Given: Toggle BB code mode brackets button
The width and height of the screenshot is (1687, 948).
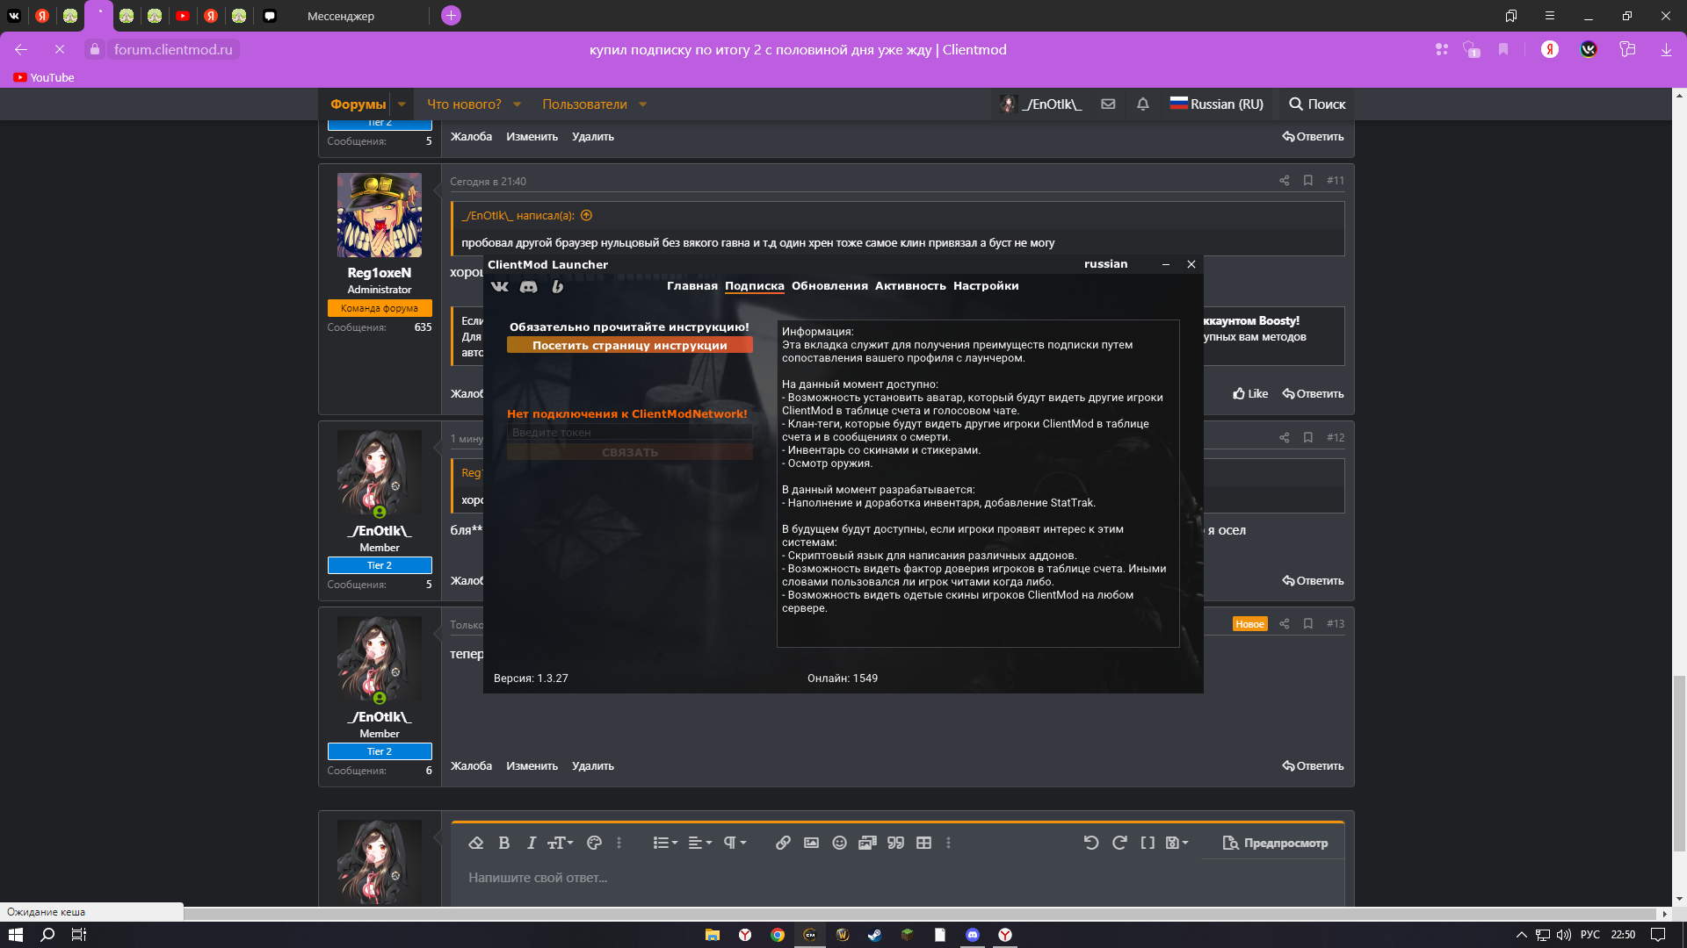Looking at the screenshot, I should coord(1148,843).
